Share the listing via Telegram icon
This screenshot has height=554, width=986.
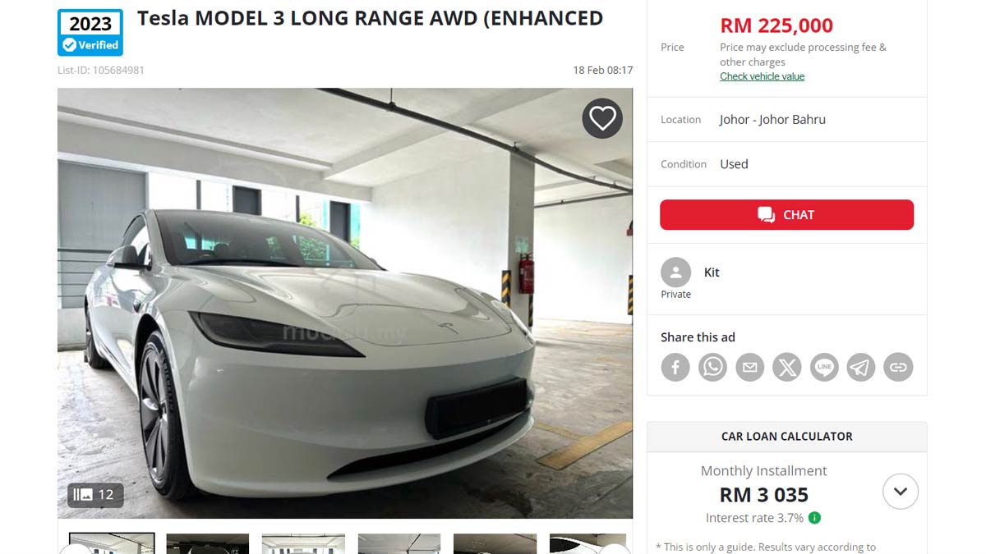pos(861,367)
